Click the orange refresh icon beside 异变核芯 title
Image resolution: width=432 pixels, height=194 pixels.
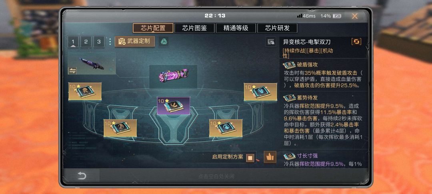356,42
